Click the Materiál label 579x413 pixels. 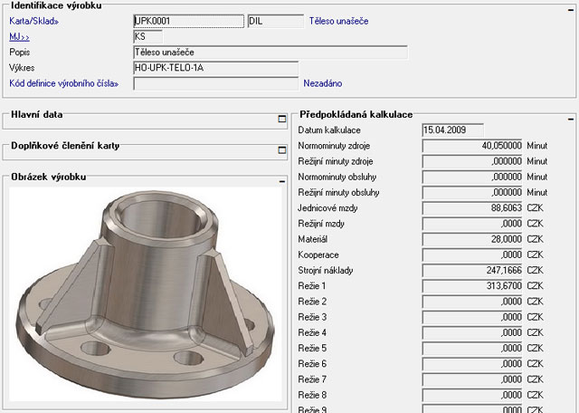312,239
